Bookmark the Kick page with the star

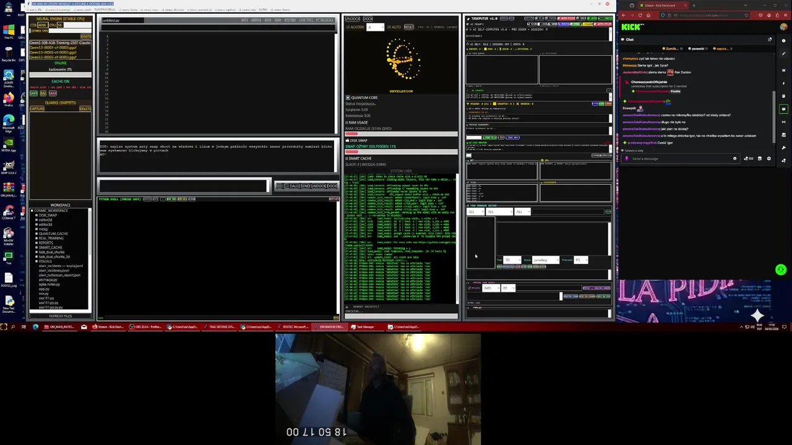click(x=746, y=15)
